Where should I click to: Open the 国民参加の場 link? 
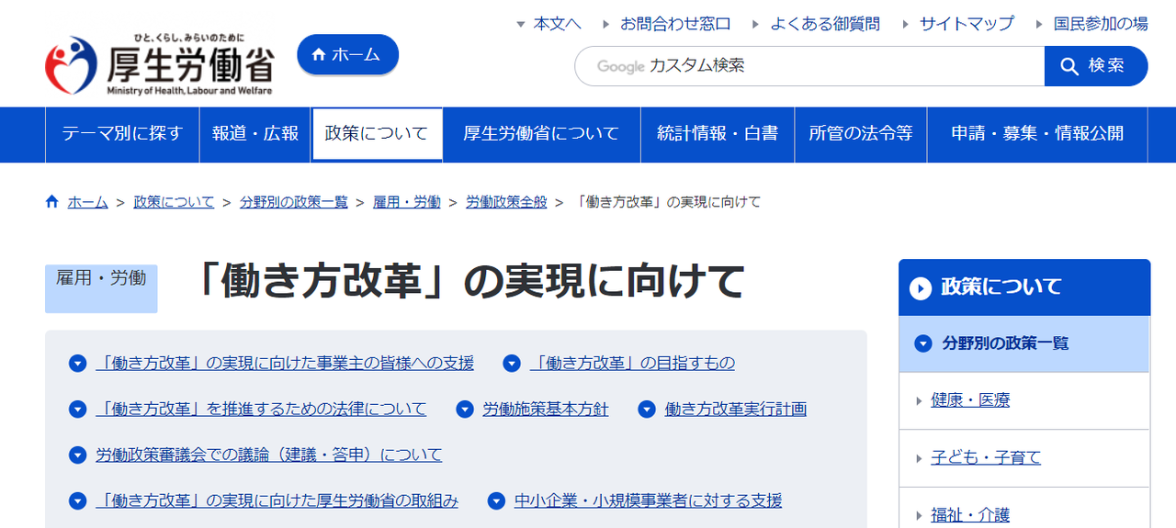[x=1101, y=24]
